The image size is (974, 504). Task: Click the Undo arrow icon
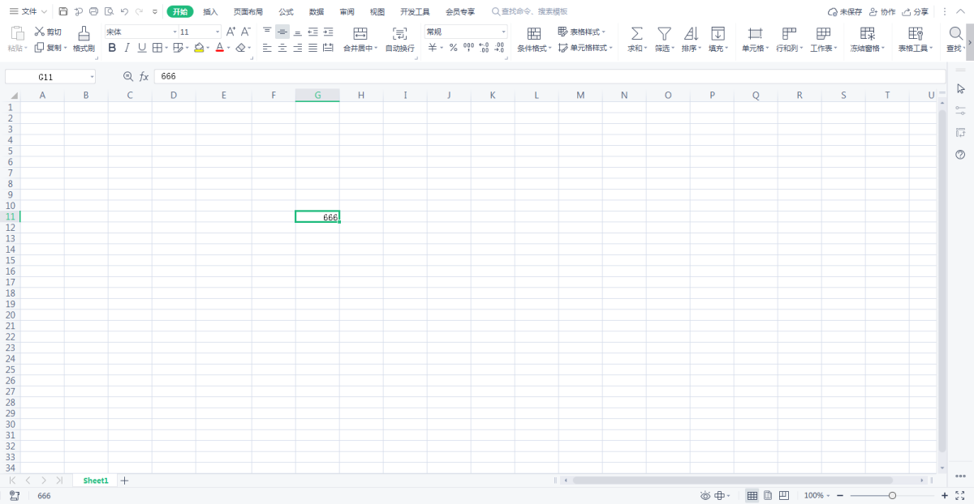pyautogui.click(x=124, y=12)
